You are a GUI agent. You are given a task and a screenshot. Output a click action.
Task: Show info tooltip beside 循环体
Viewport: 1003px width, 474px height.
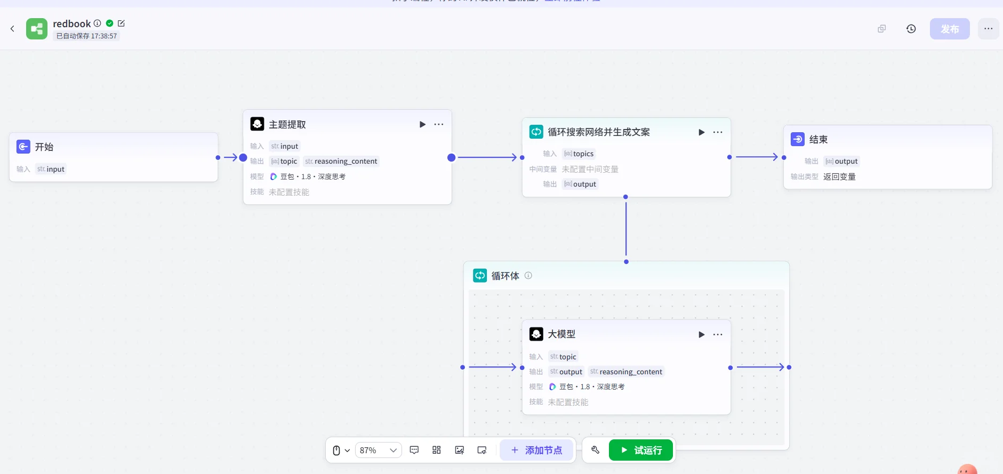click(x=528, y=276)
